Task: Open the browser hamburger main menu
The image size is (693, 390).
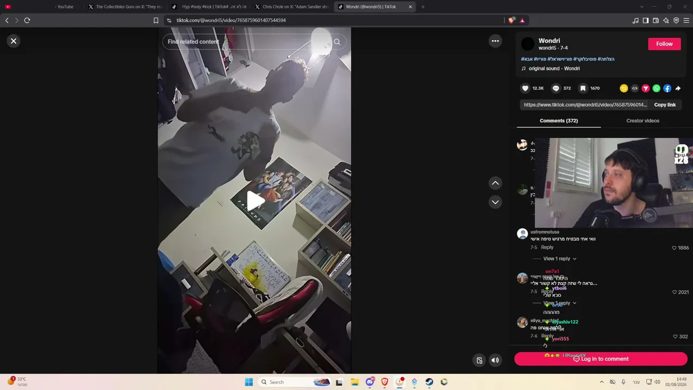Action: click(x=687, y=21)
